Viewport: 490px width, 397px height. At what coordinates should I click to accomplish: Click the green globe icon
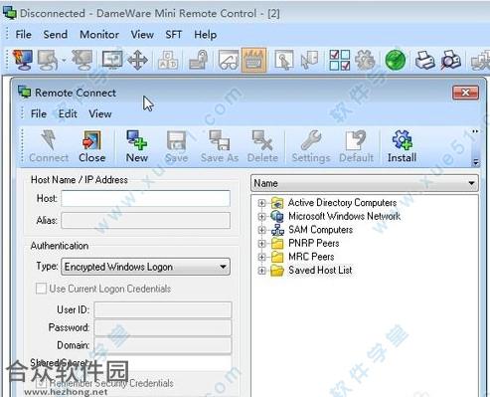point(396,60)
